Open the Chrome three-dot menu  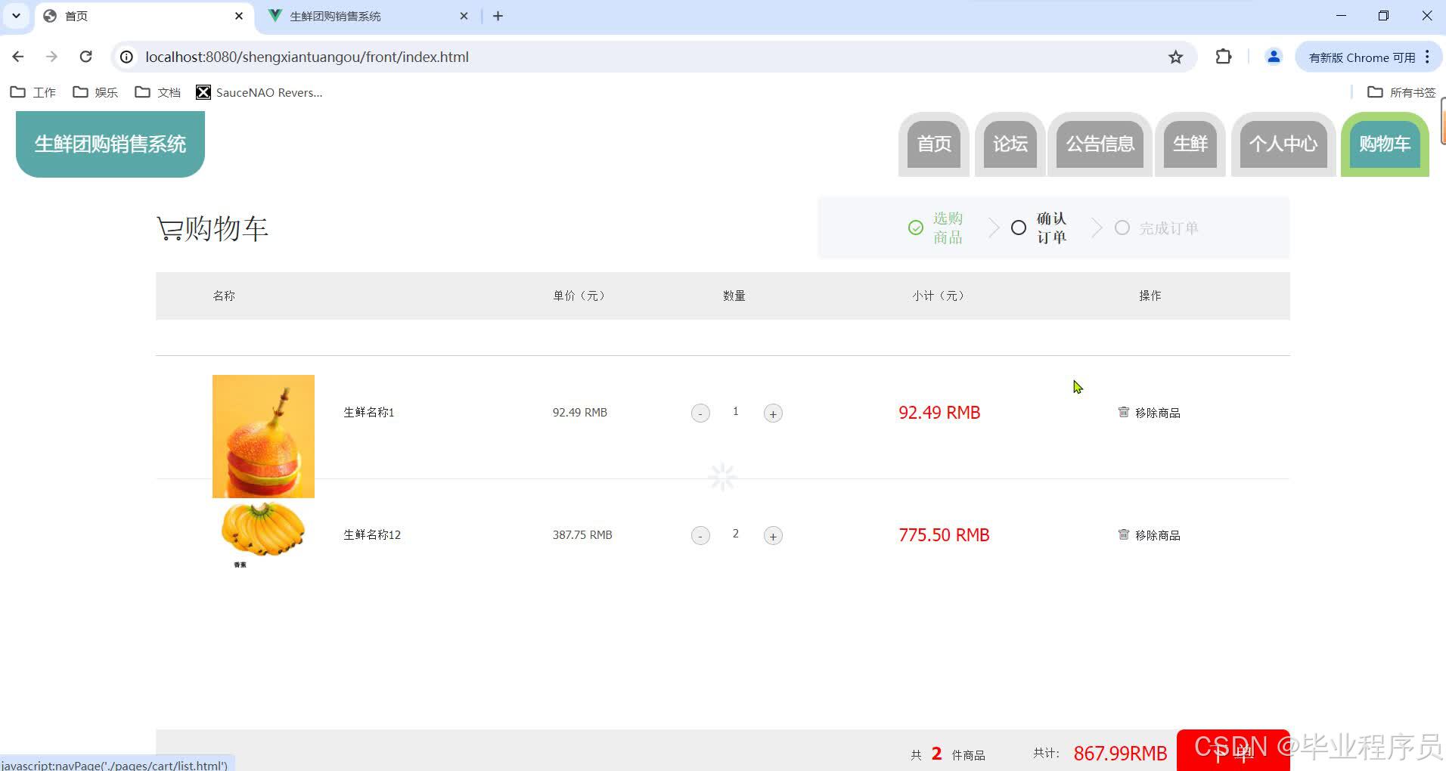point(1427,57)
